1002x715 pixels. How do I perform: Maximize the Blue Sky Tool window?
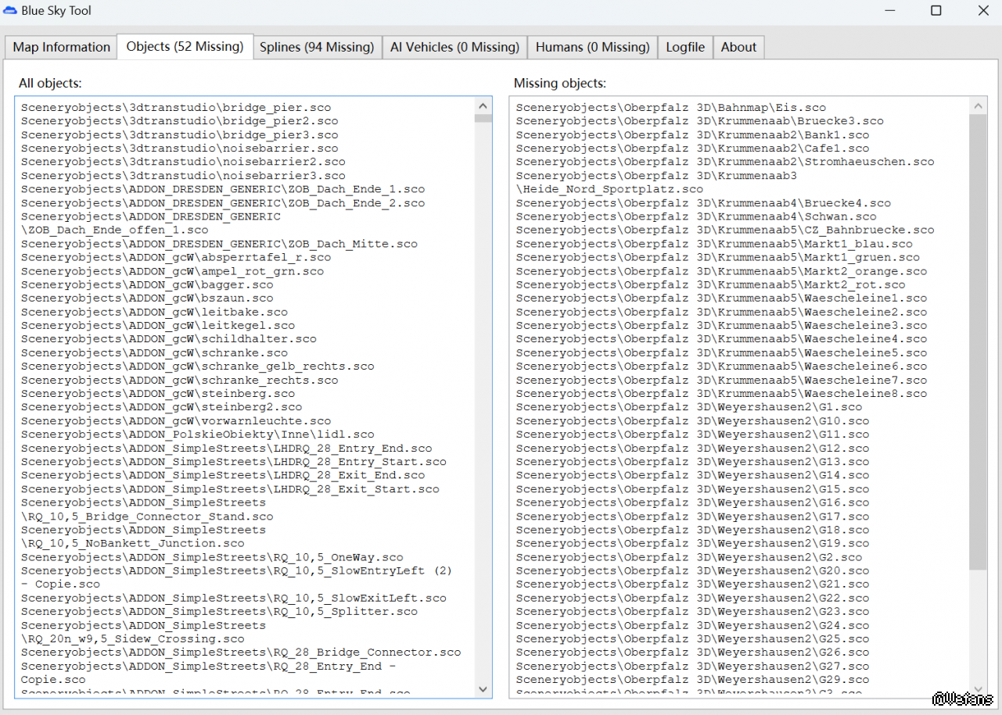936,11
